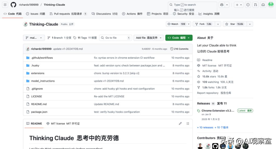Open the Copilot icon in header
The image size is (276, 149).
222,5
